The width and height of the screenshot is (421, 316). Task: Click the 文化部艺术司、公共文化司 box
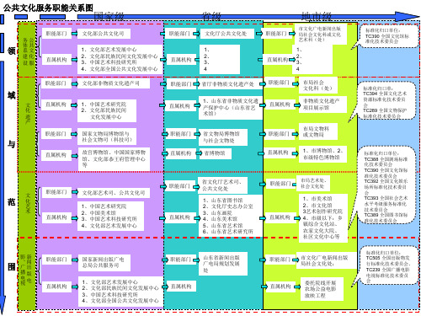114,193
